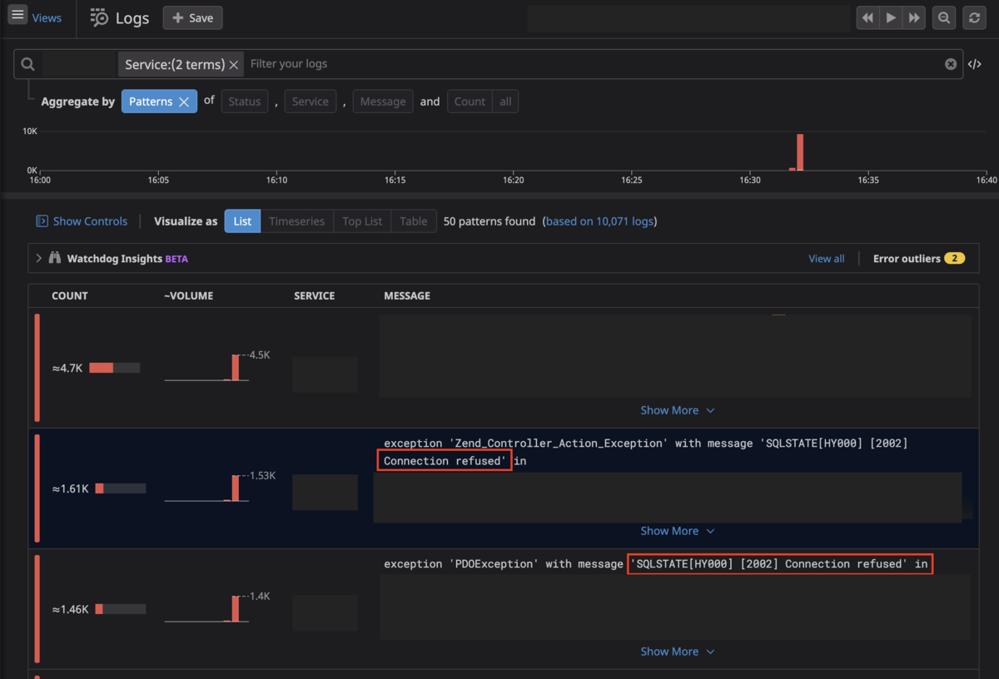999x679 pixels.
Task: Open the Views hamburger menu
Action: 17,15
